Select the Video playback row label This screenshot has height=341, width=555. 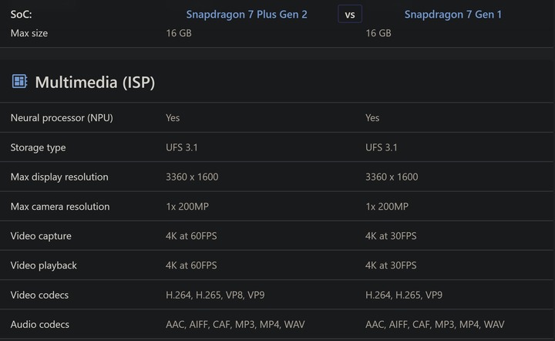[x=43, y=265]
